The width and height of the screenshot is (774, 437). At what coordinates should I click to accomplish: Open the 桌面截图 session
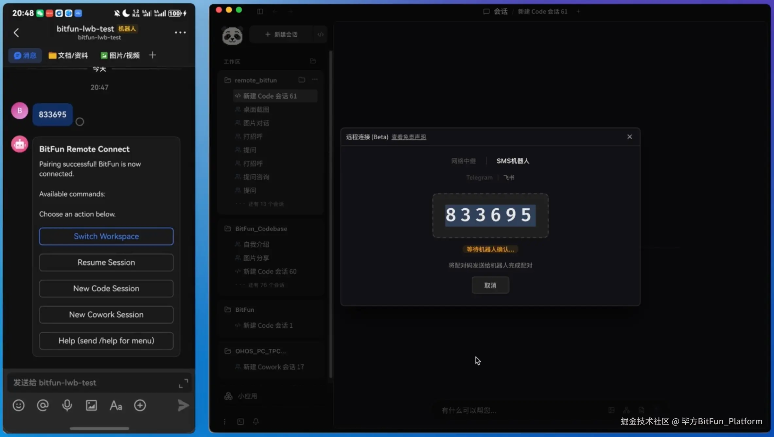256,110
